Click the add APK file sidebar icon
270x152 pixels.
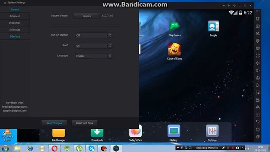[x=258, y=78]
